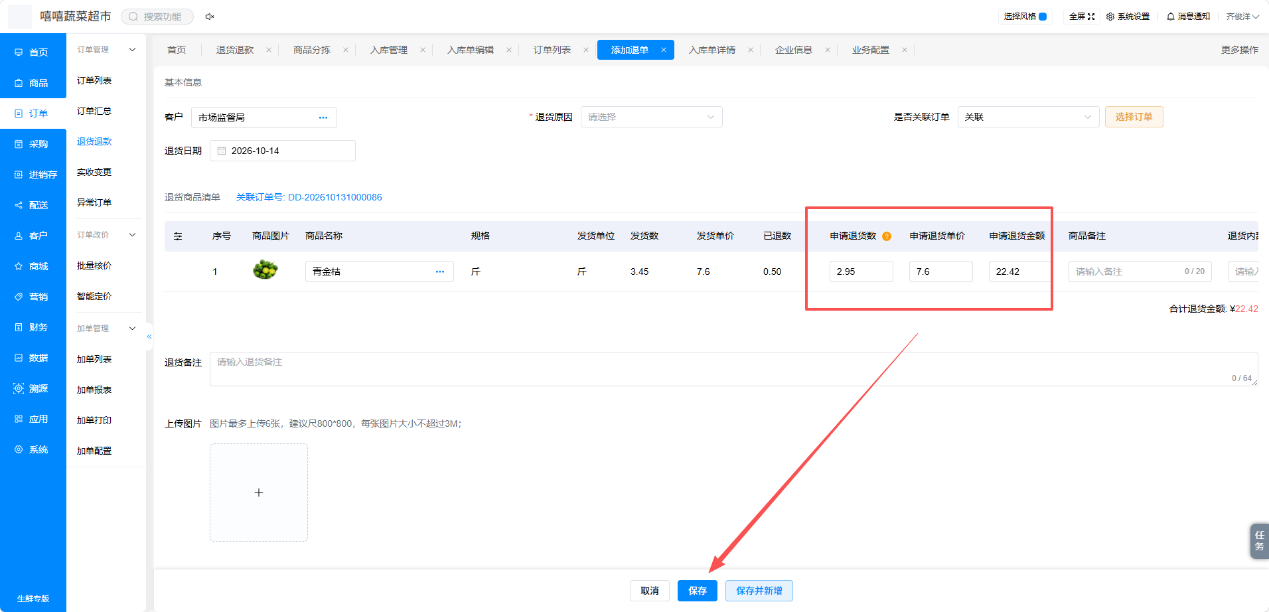Open the 是否关联订单 dropdown showing 关联
1269x612 pixels.
1028,117
